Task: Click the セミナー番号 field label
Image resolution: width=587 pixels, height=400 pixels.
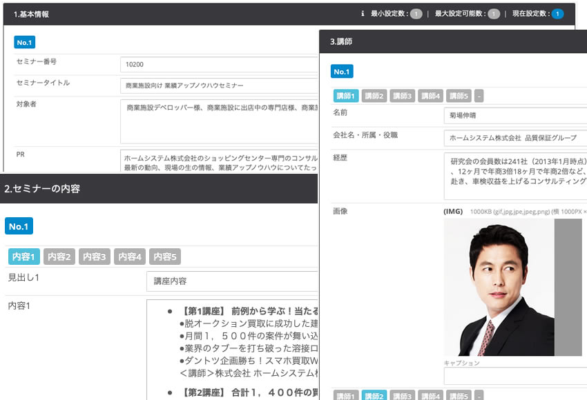Action: tap(37, 61)
